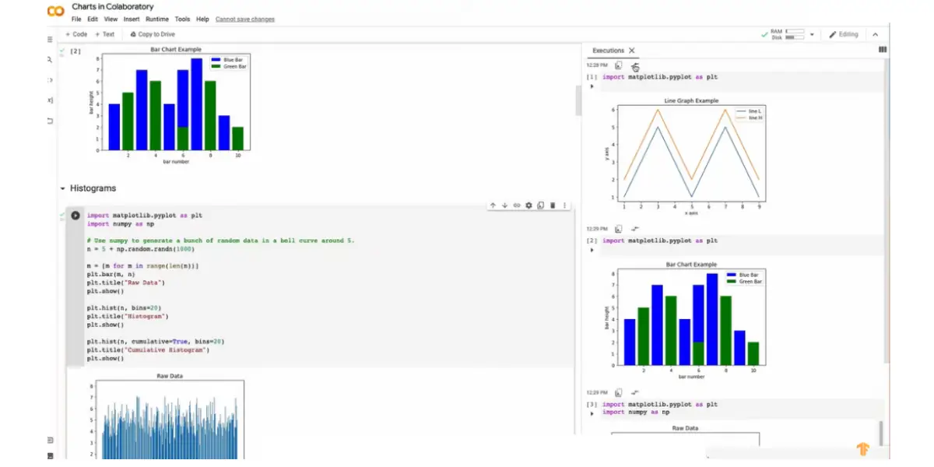934x467 pixels.
Task: Open the Tools menu
Action: [x=182, y=19]
